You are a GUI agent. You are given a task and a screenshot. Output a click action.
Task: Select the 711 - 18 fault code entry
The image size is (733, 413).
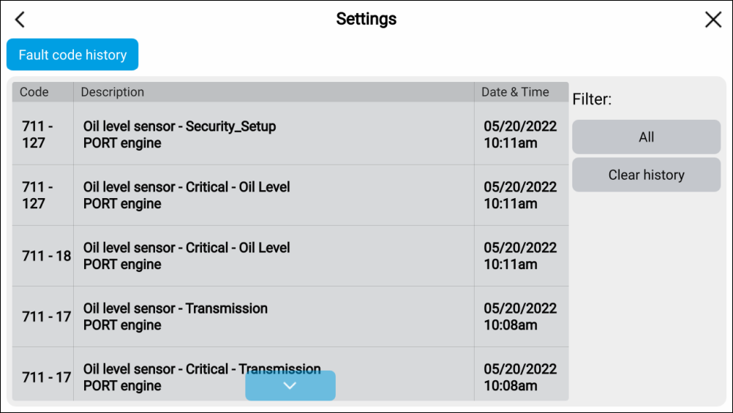click(x=47, y=256)
